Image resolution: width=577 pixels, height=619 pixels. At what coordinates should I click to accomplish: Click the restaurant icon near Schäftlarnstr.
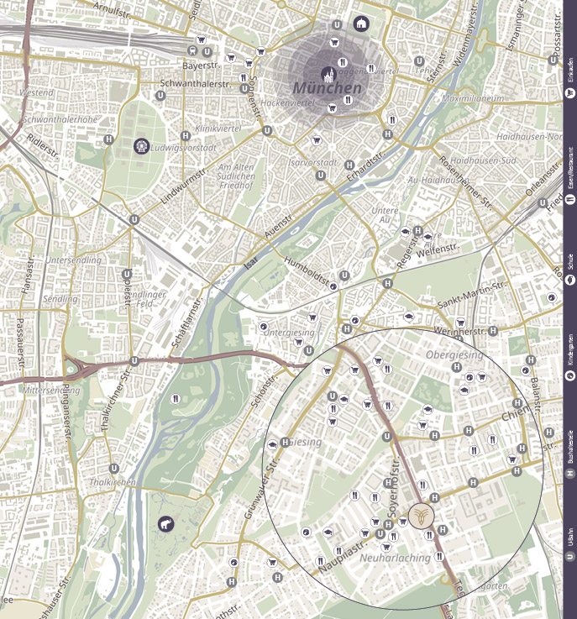[x=176, y=398]
